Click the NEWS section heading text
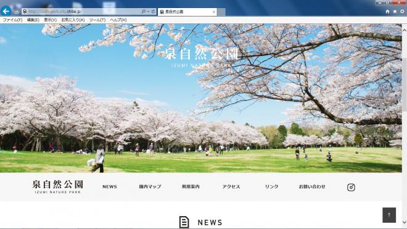The image size is (407, 229). point(210,222)
